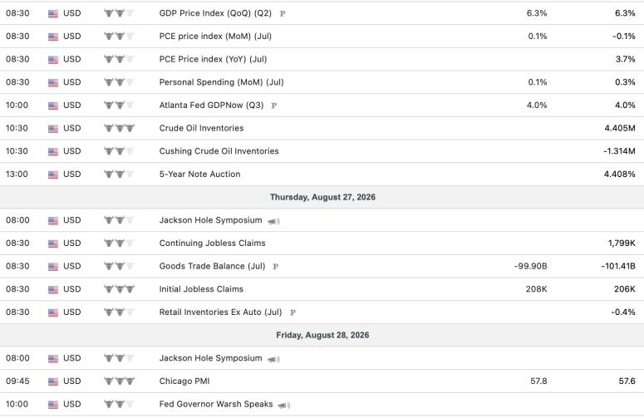Open the 5-Year Note Auction event
Screen dimensions: 644x418
click(x=199, y=175)
